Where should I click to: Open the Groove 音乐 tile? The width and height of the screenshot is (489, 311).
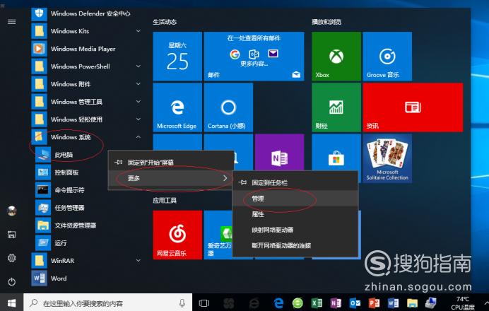point(387,57)
